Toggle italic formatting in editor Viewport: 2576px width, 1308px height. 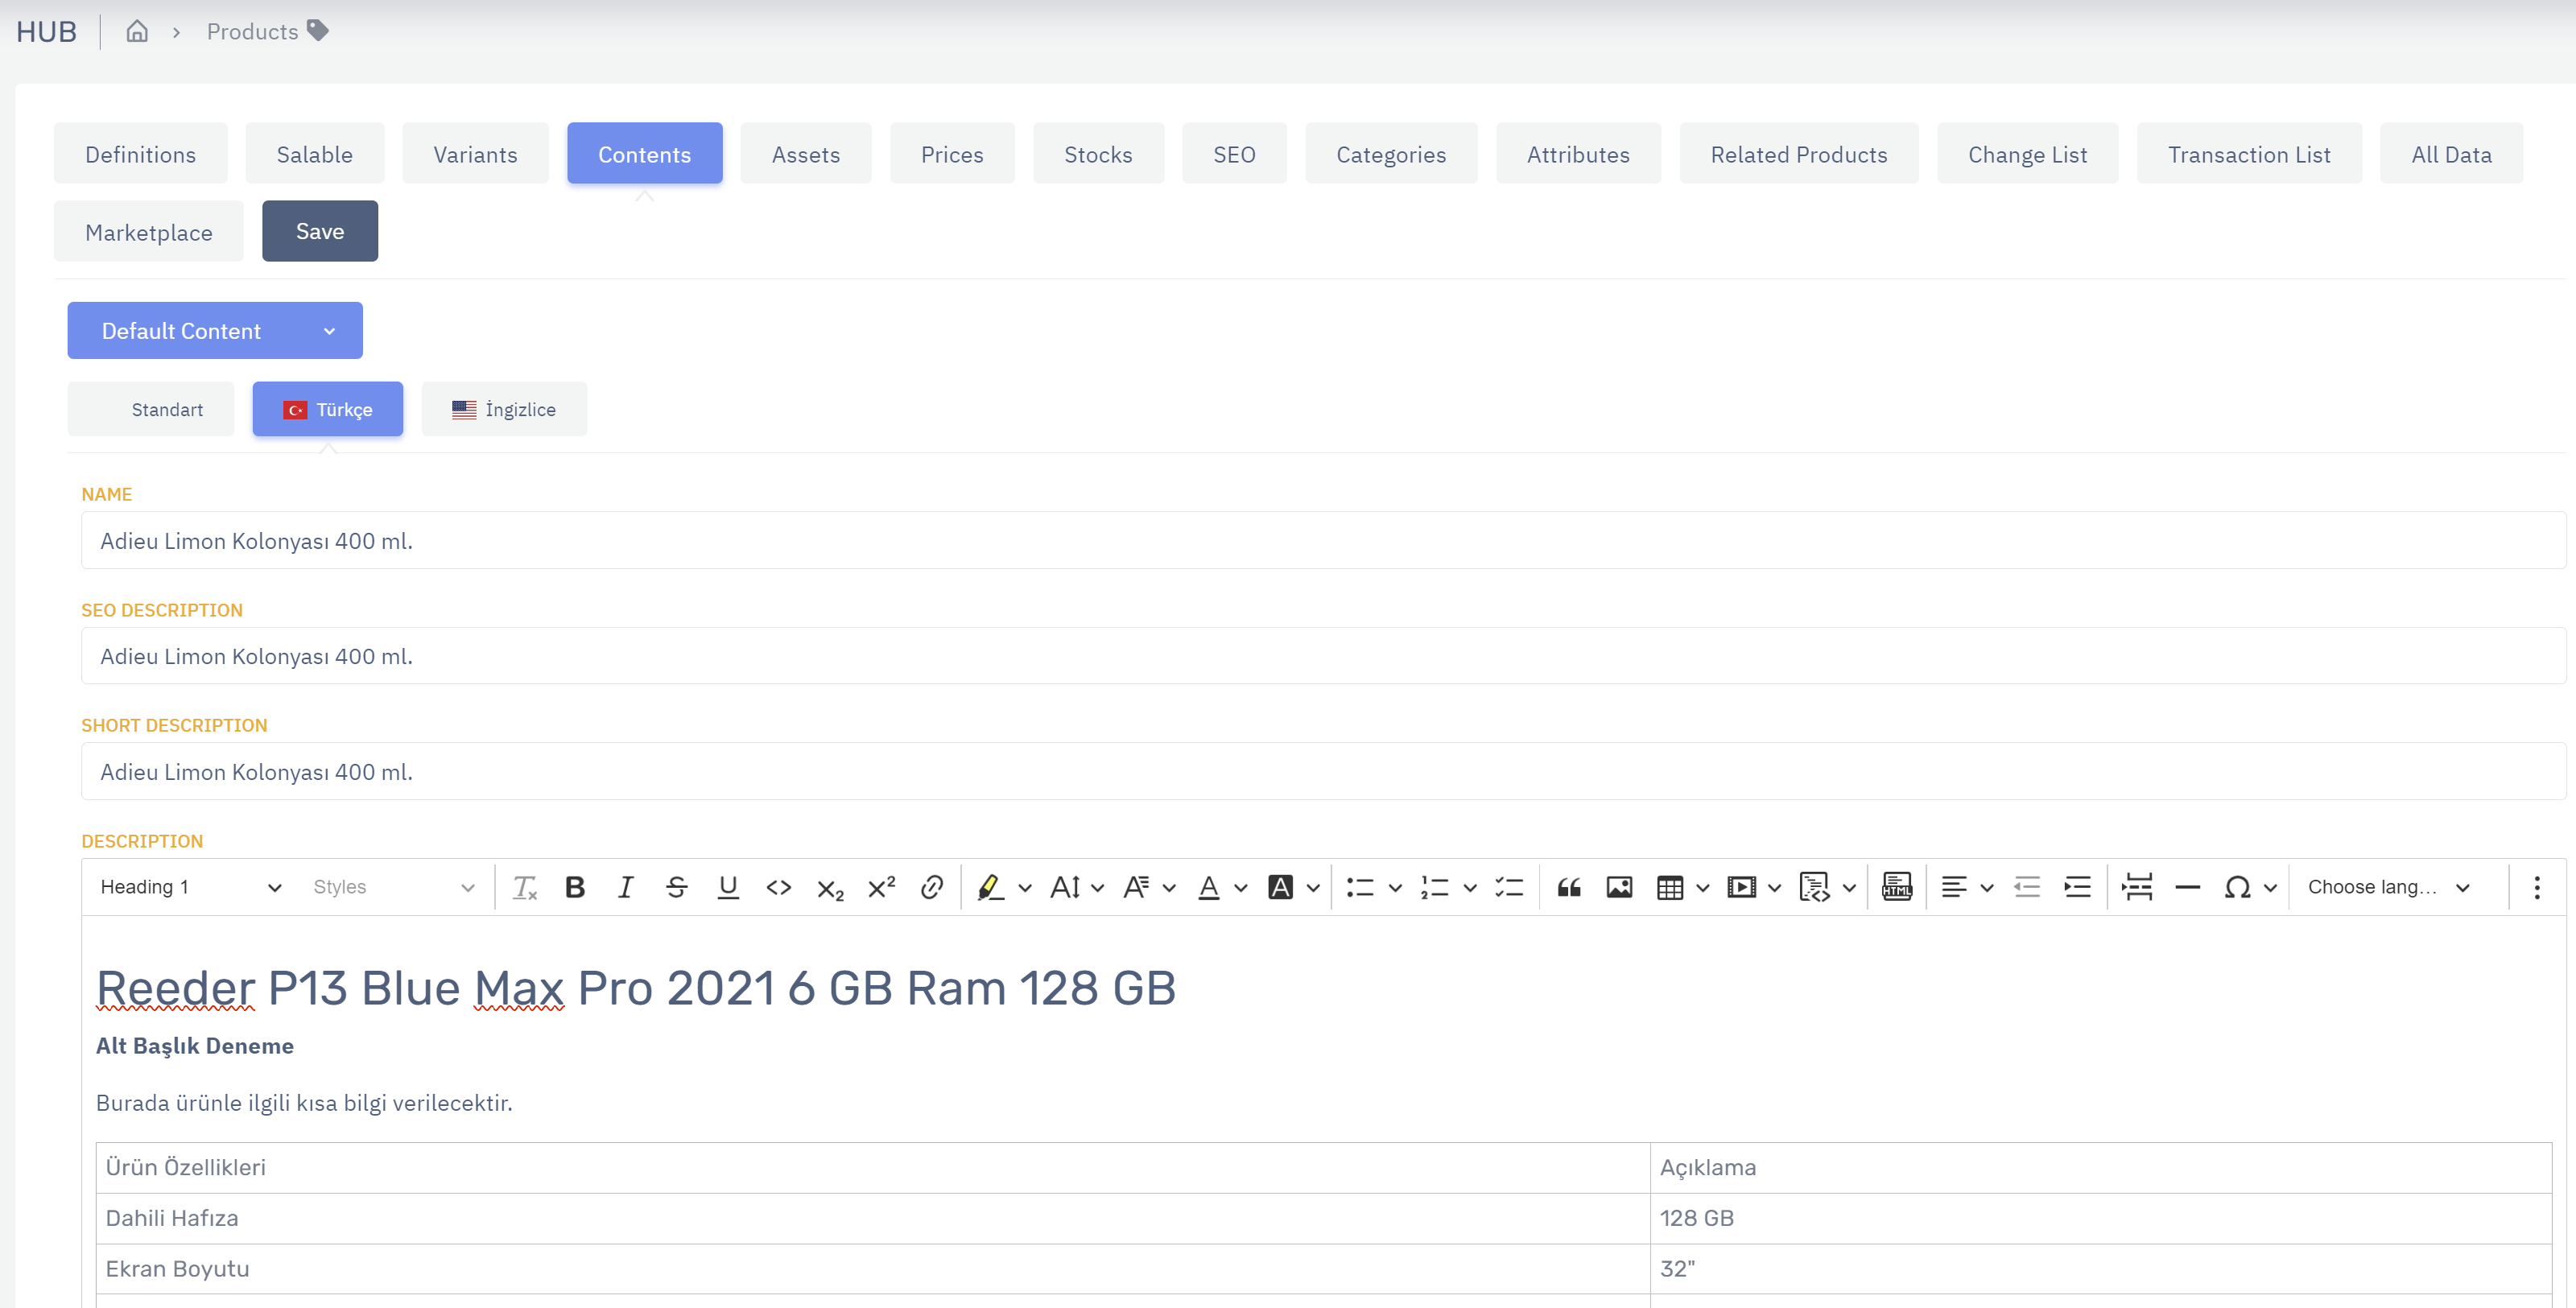[626, 887]
